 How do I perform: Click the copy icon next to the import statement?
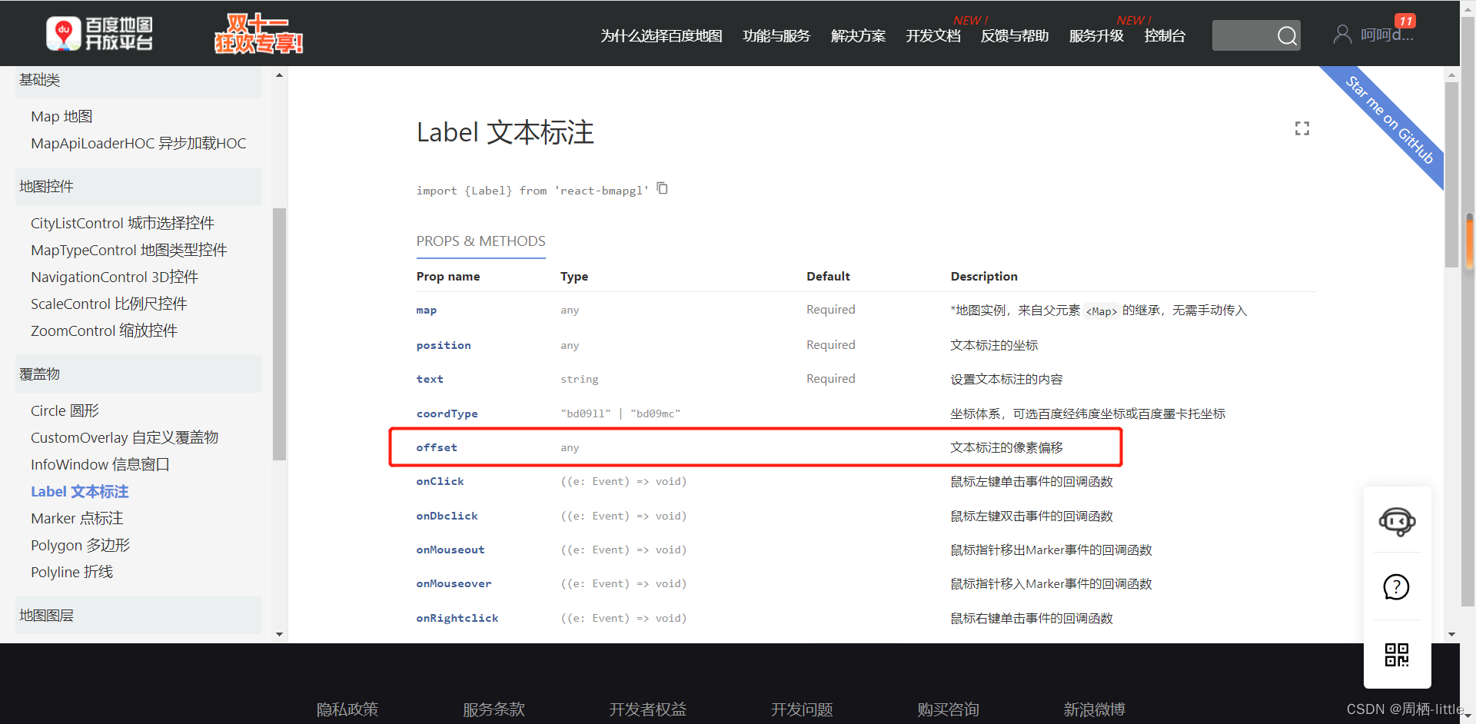pyautogui.click(x=662, y=188)
